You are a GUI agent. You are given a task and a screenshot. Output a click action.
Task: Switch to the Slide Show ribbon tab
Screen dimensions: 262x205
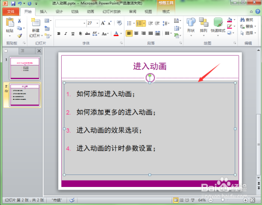pos(111,11)
